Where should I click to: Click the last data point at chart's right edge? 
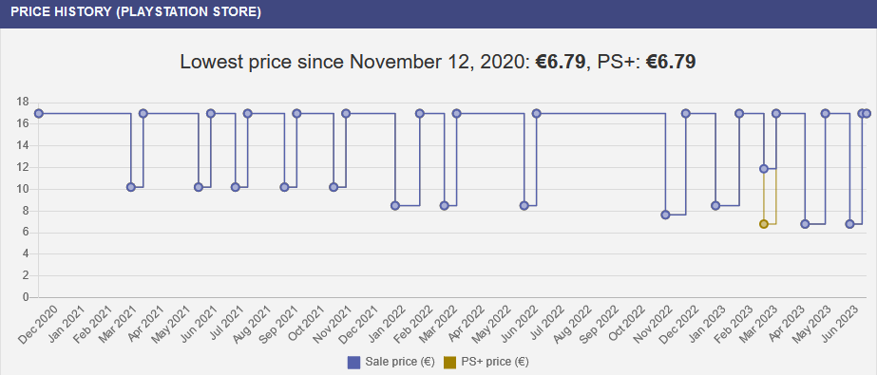pos(867,114)
